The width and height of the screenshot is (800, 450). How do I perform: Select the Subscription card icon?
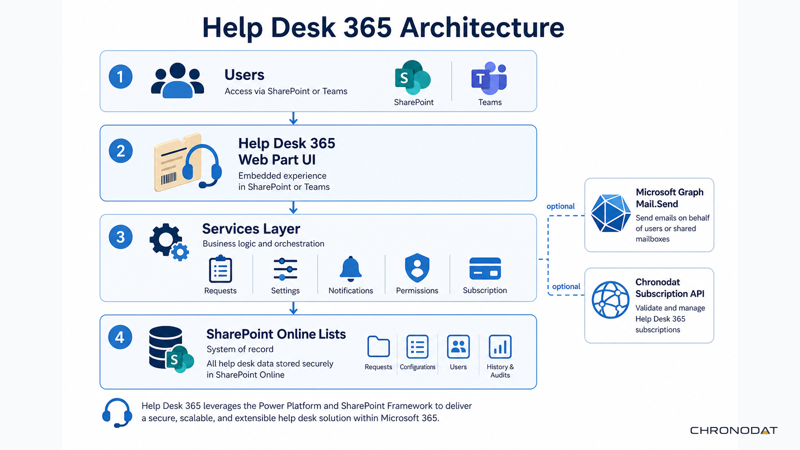point(485,268)
